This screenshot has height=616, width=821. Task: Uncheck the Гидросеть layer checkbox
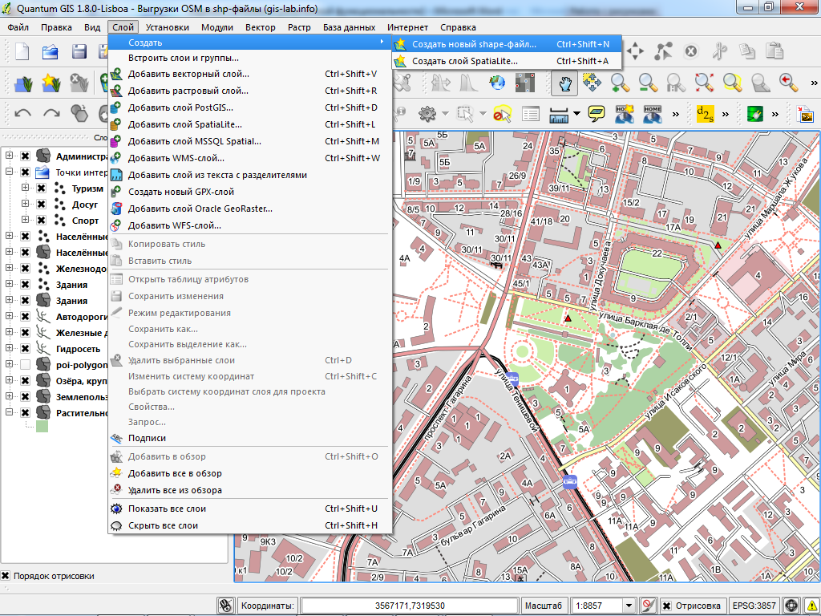[25, 348]
